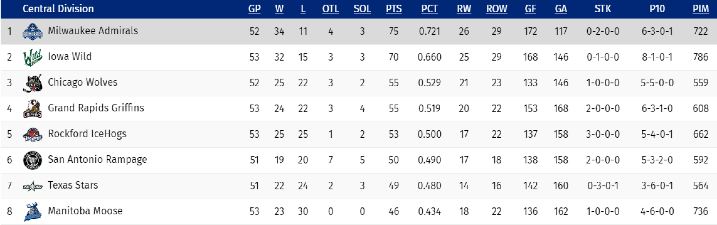The height and width of the screenshot is (225, 717).
Task: Click the San Antonio Rampage logo
Action: click(x=33, y=160)
